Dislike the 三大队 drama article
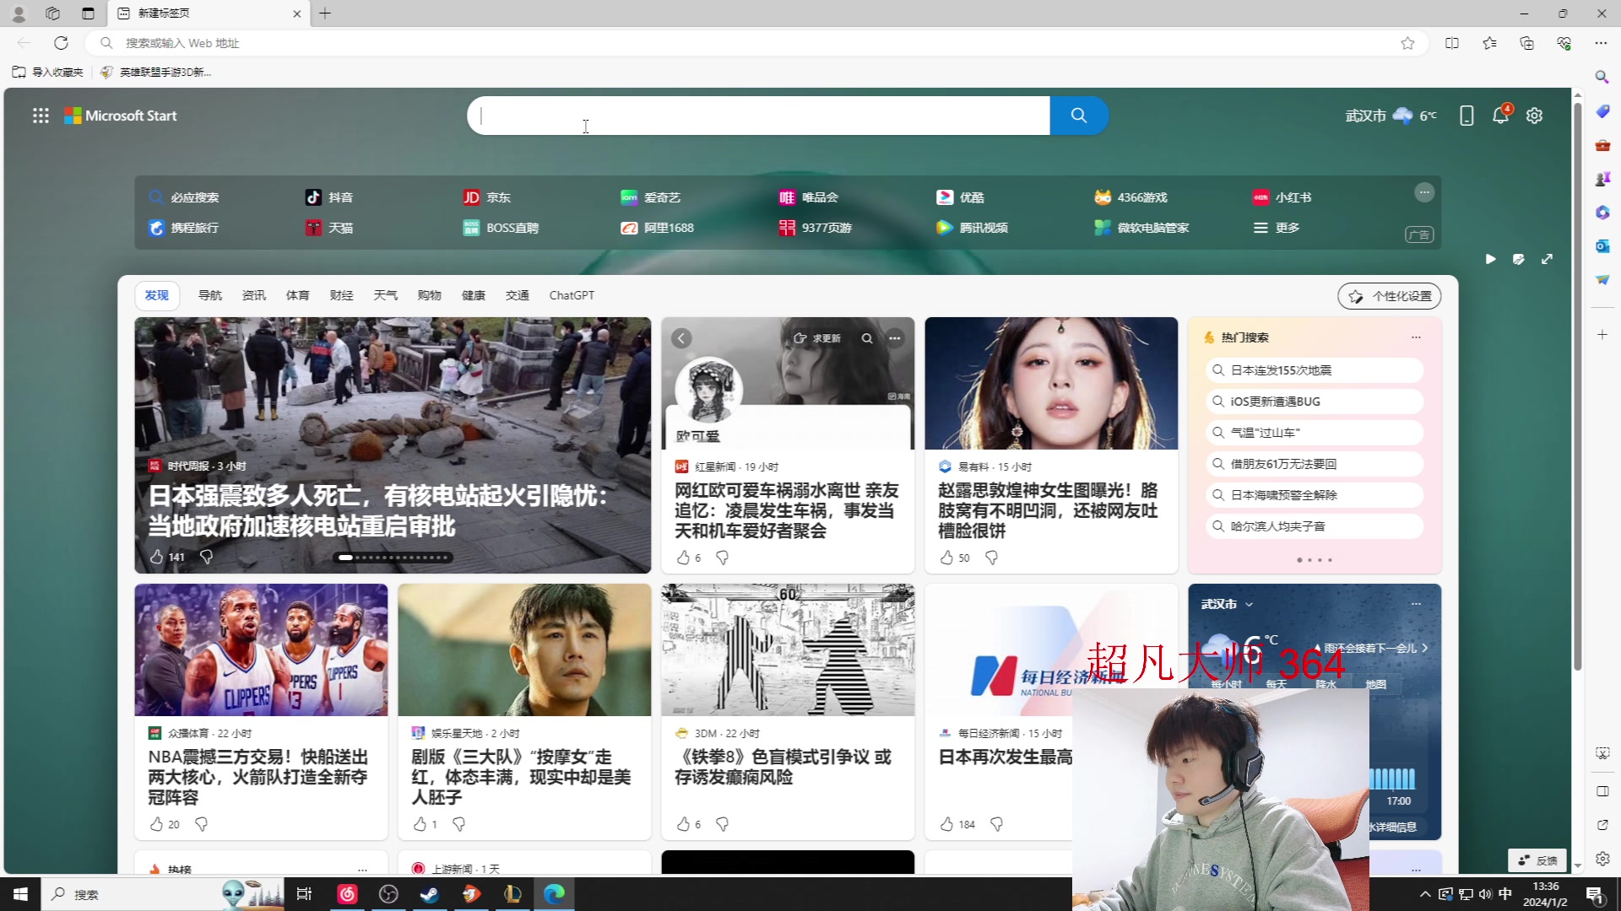 point(459,824)
